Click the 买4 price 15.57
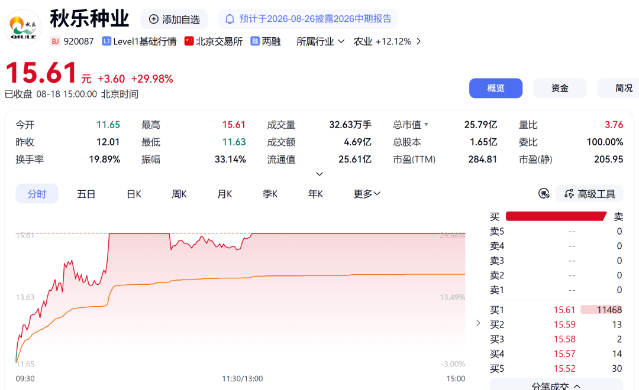 tap(564, 354)
